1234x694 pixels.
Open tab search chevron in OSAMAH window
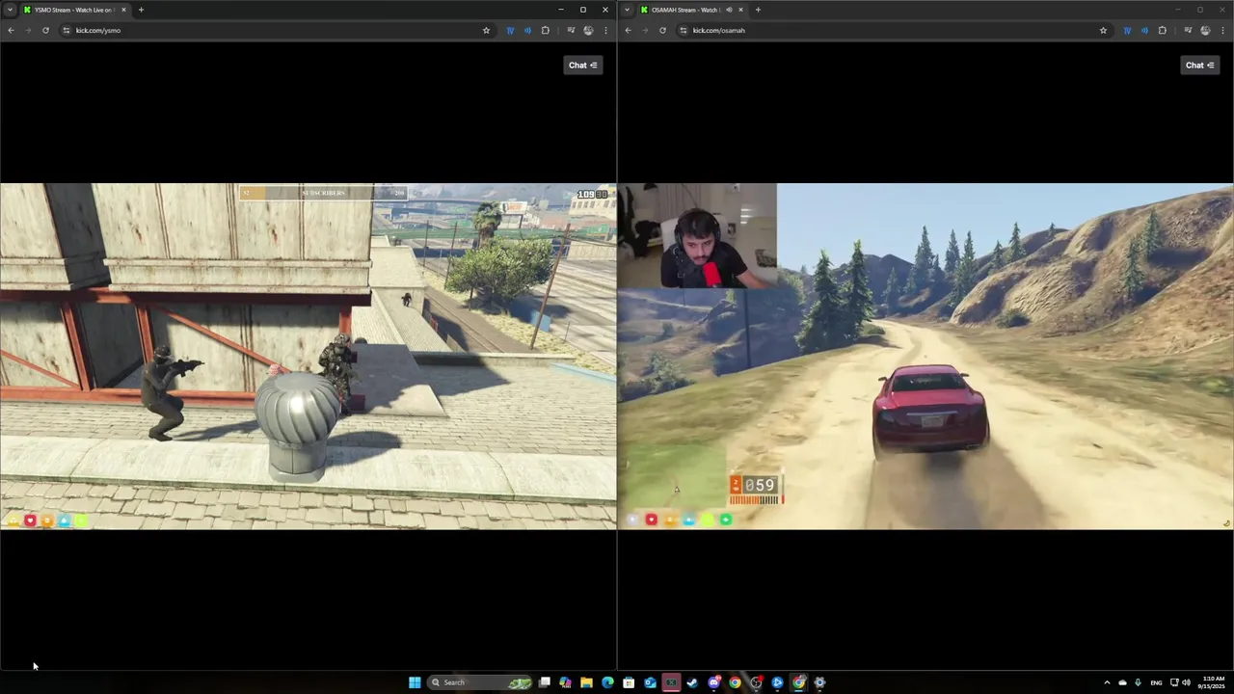click(x=628, y=10)
